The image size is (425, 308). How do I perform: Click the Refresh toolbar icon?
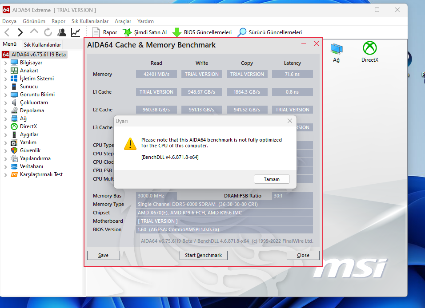48,32
